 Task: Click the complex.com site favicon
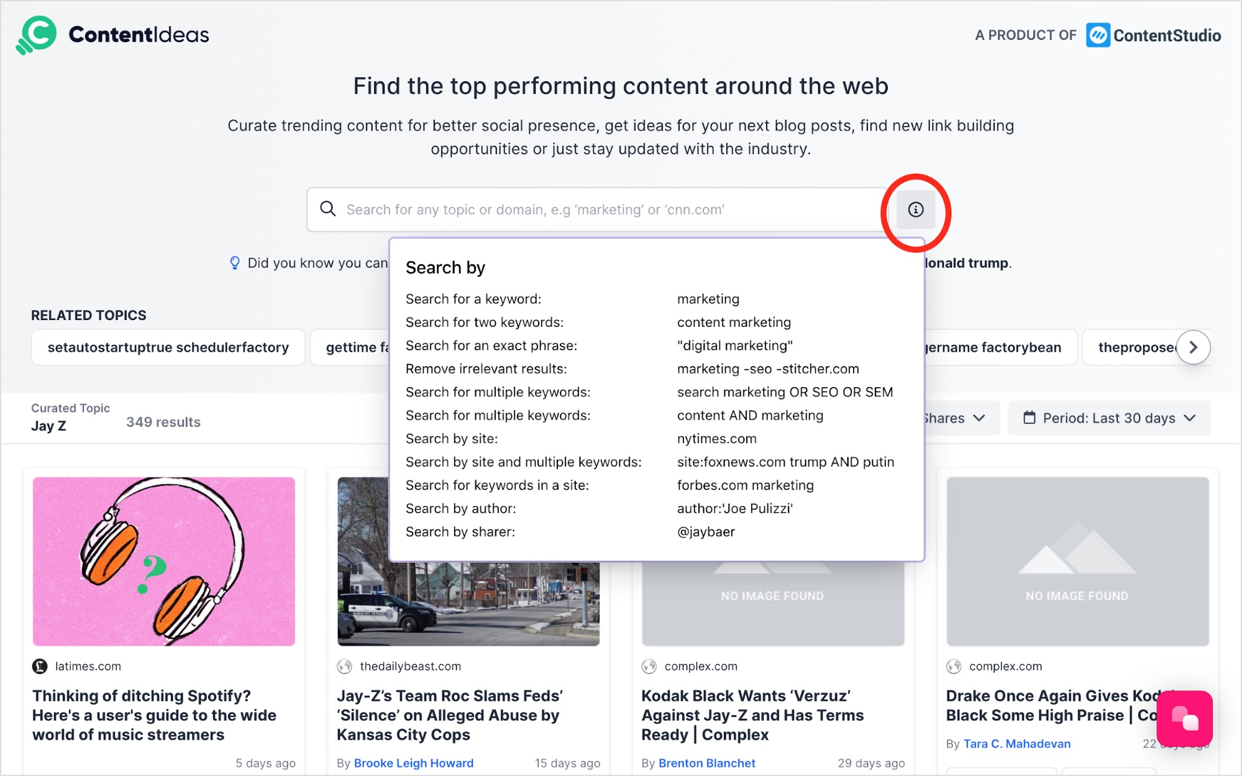(649, 666)
